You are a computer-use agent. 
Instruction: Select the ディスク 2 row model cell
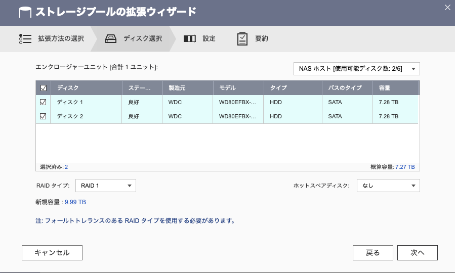238,116
